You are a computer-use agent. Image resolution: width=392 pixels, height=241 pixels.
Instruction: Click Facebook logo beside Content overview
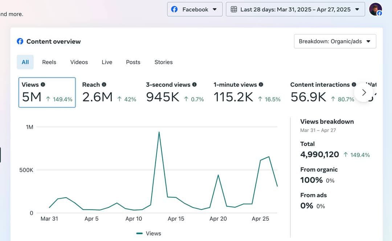(x=20, y=41)
